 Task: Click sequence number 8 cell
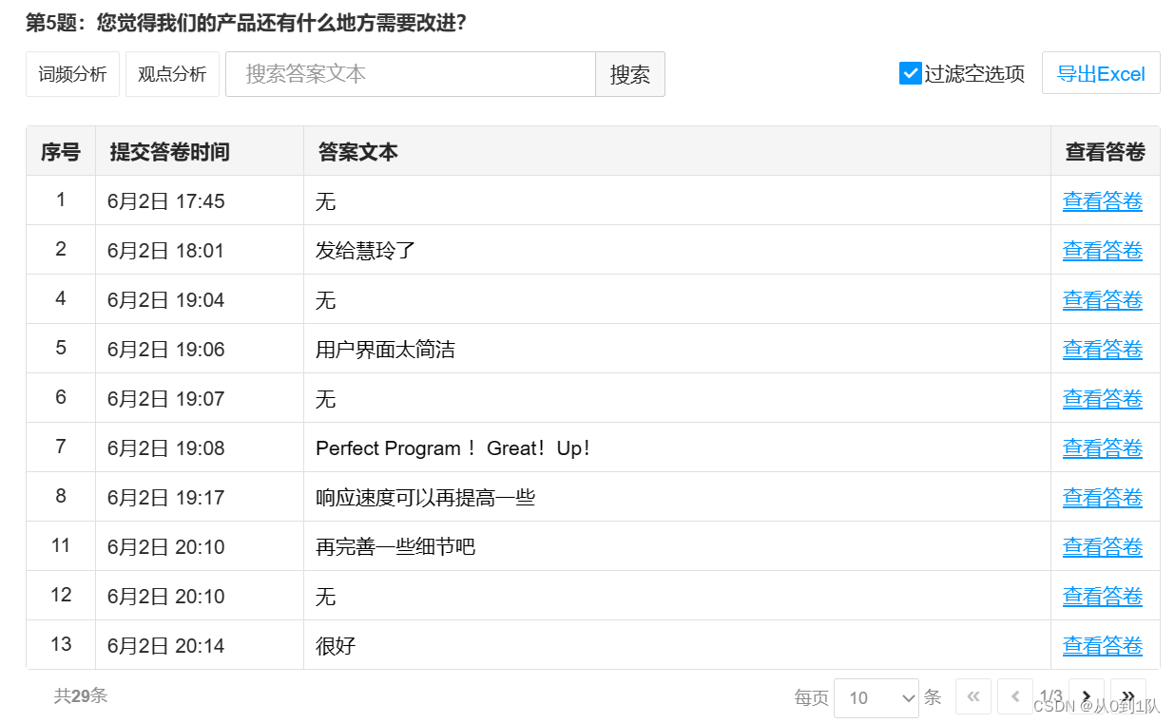coord(61,496)
